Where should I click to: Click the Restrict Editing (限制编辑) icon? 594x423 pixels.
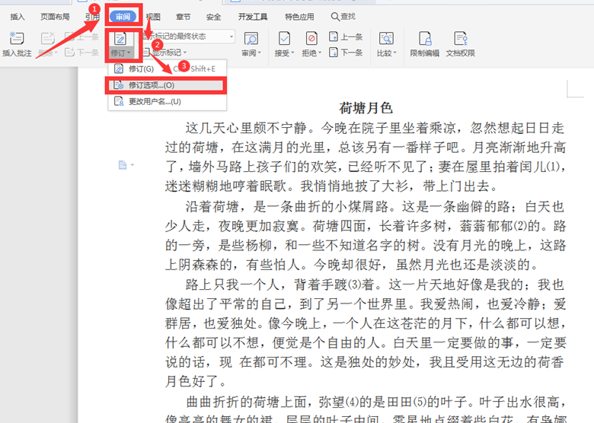click(425, 39)
